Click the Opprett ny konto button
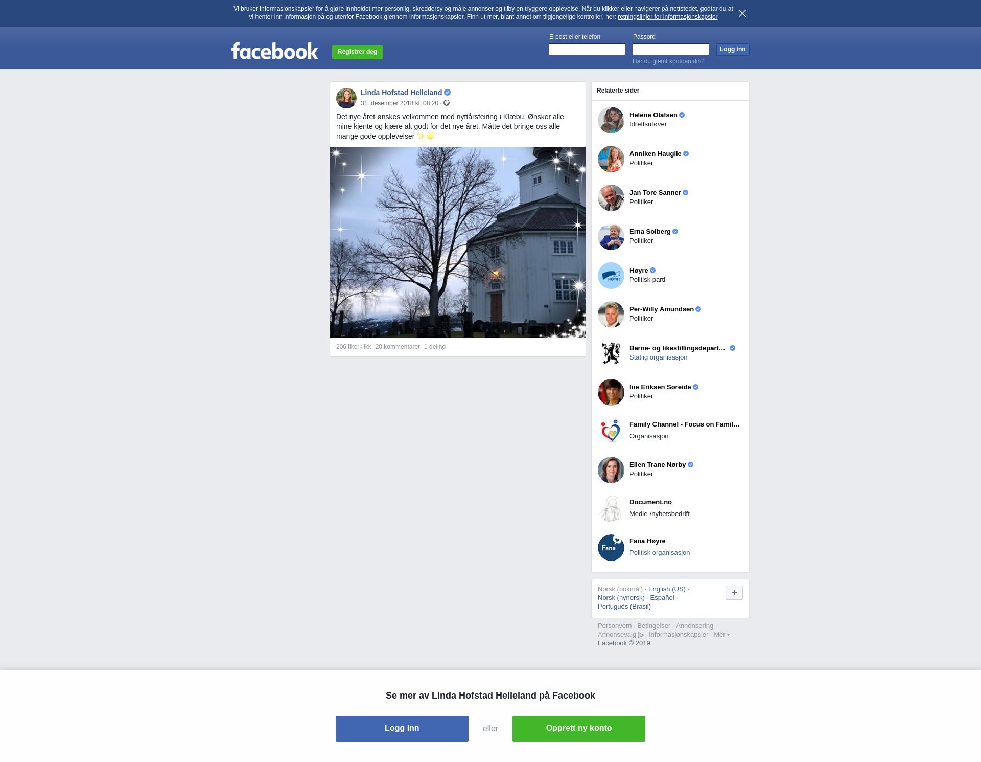This screenshot has width=981, height=762. 579,729
